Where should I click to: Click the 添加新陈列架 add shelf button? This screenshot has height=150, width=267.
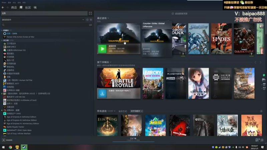pyautogui.click(x=180, y=14)
